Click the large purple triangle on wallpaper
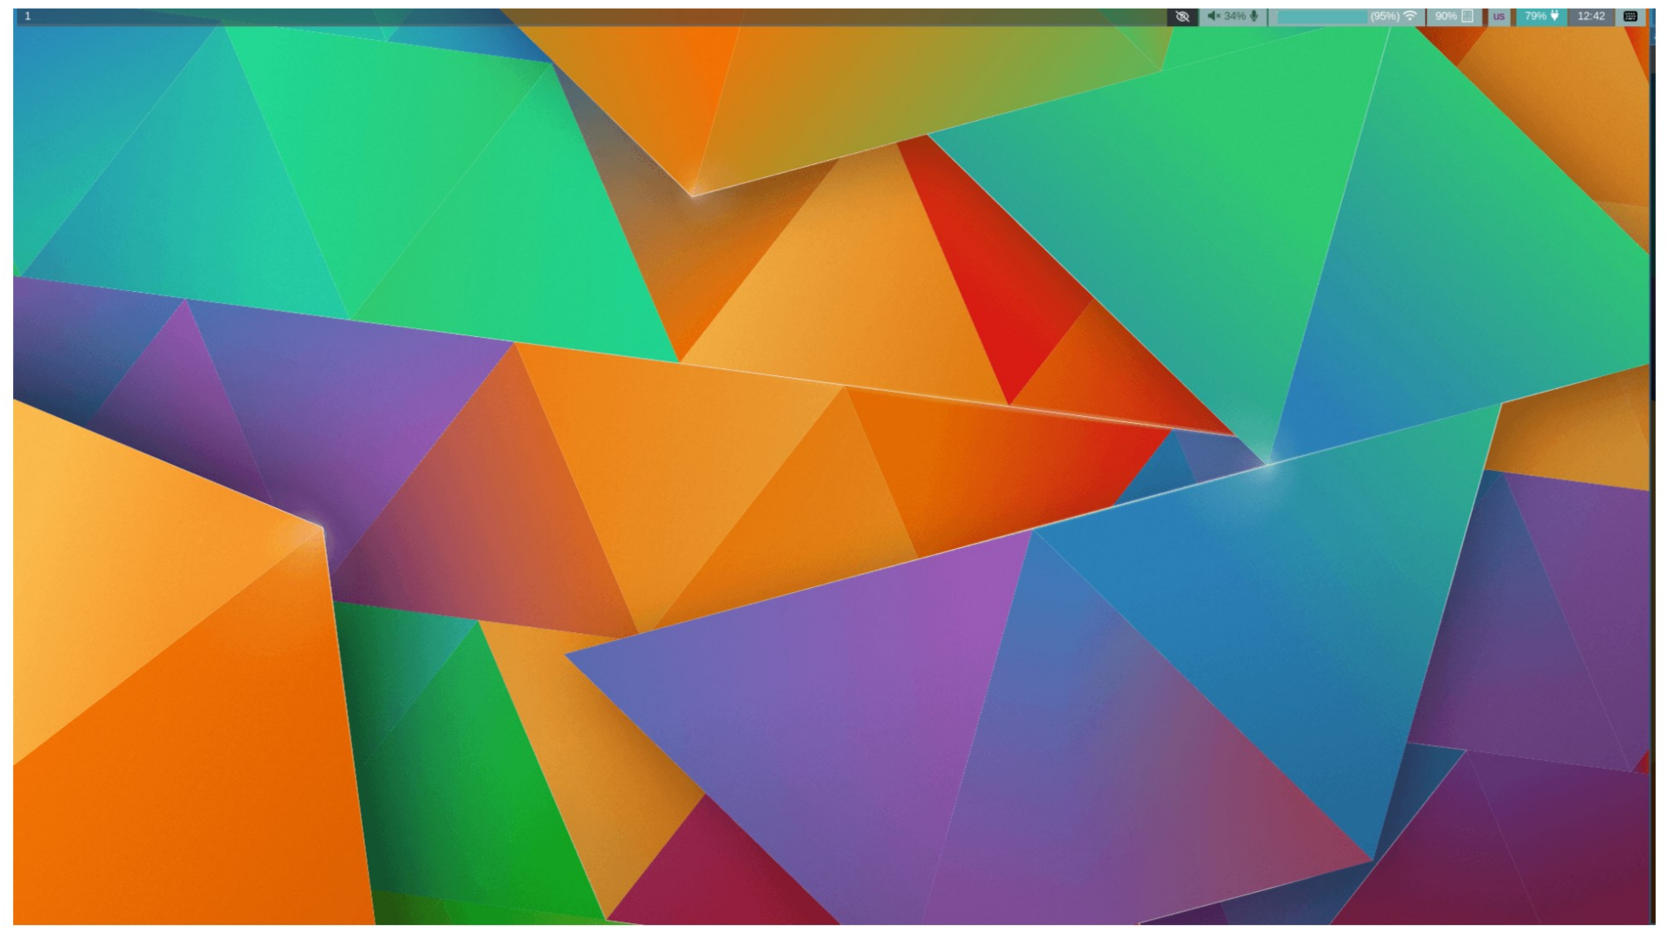This screenshot has width=1669, height=938. pyautogui.click(x=808, y=695)
